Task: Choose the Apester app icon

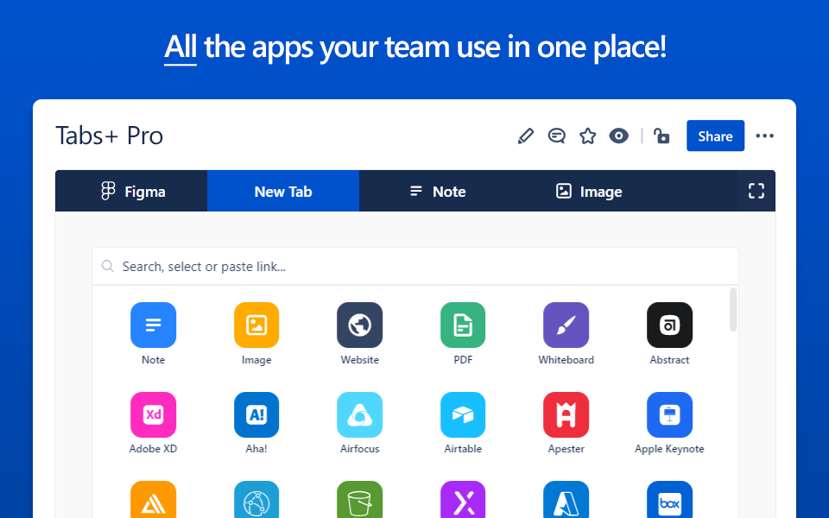Action: (x=566, y=414)
